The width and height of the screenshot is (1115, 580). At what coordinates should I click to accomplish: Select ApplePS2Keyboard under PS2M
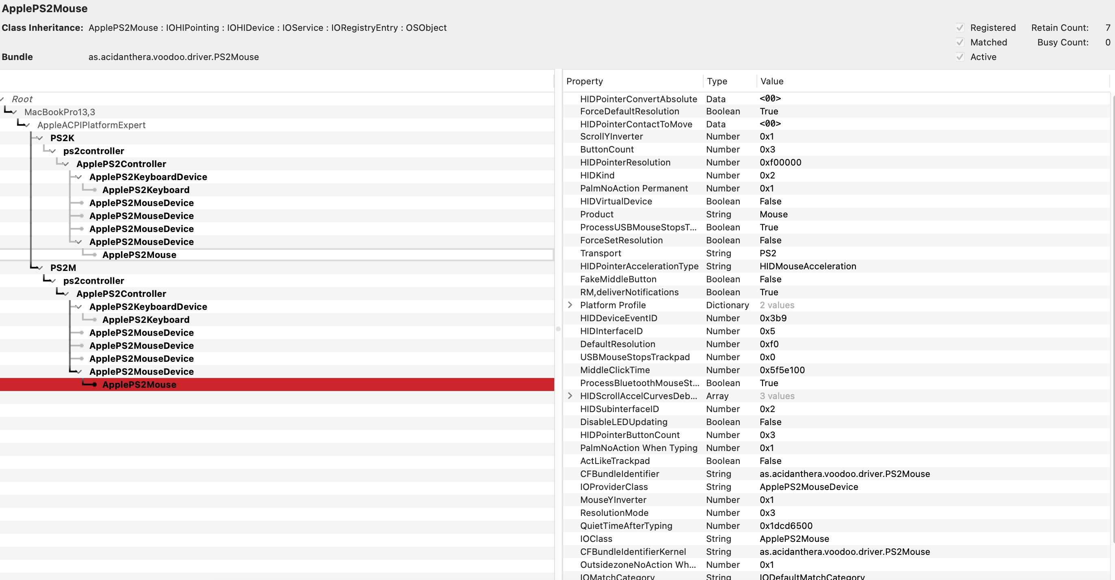pyautogui.click(x=146, y=319)
